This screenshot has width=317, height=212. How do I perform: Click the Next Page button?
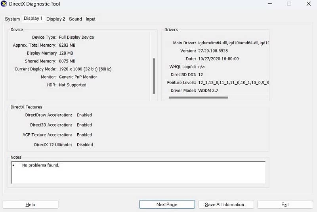(167, 204)
